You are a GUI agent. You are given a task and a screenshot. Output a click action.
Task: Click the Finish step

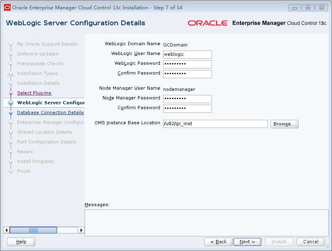tap(24, 171)
